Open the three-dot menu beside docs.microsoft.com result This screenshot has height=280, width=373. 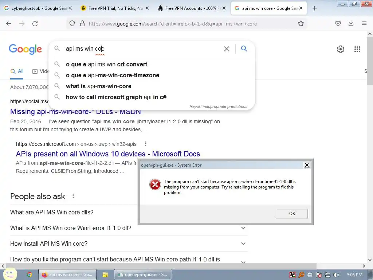(146, 144)
